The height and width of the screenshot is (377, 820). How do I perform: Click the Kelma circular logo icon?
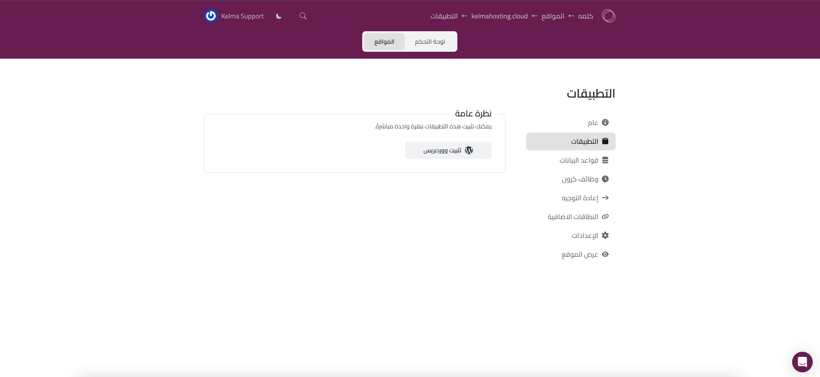click(608, 16)
